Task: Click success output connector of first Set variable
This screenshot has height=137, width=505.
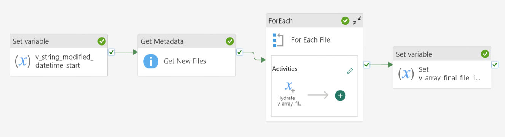Action: pos(111,52)
